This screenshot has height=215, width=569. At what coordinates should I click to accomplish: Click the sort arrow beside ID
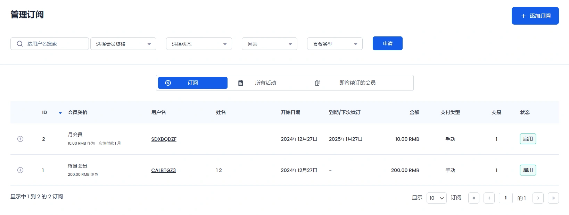coord(60,113)
